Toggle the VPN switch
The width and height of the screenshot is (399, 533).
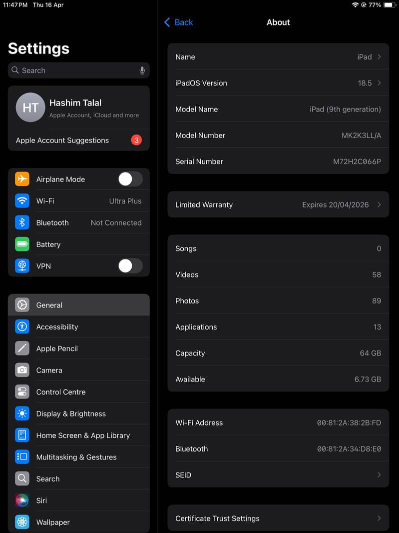[130, 266]
